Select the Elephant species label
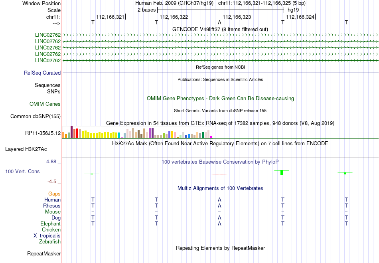 click(x=51, y=223)
